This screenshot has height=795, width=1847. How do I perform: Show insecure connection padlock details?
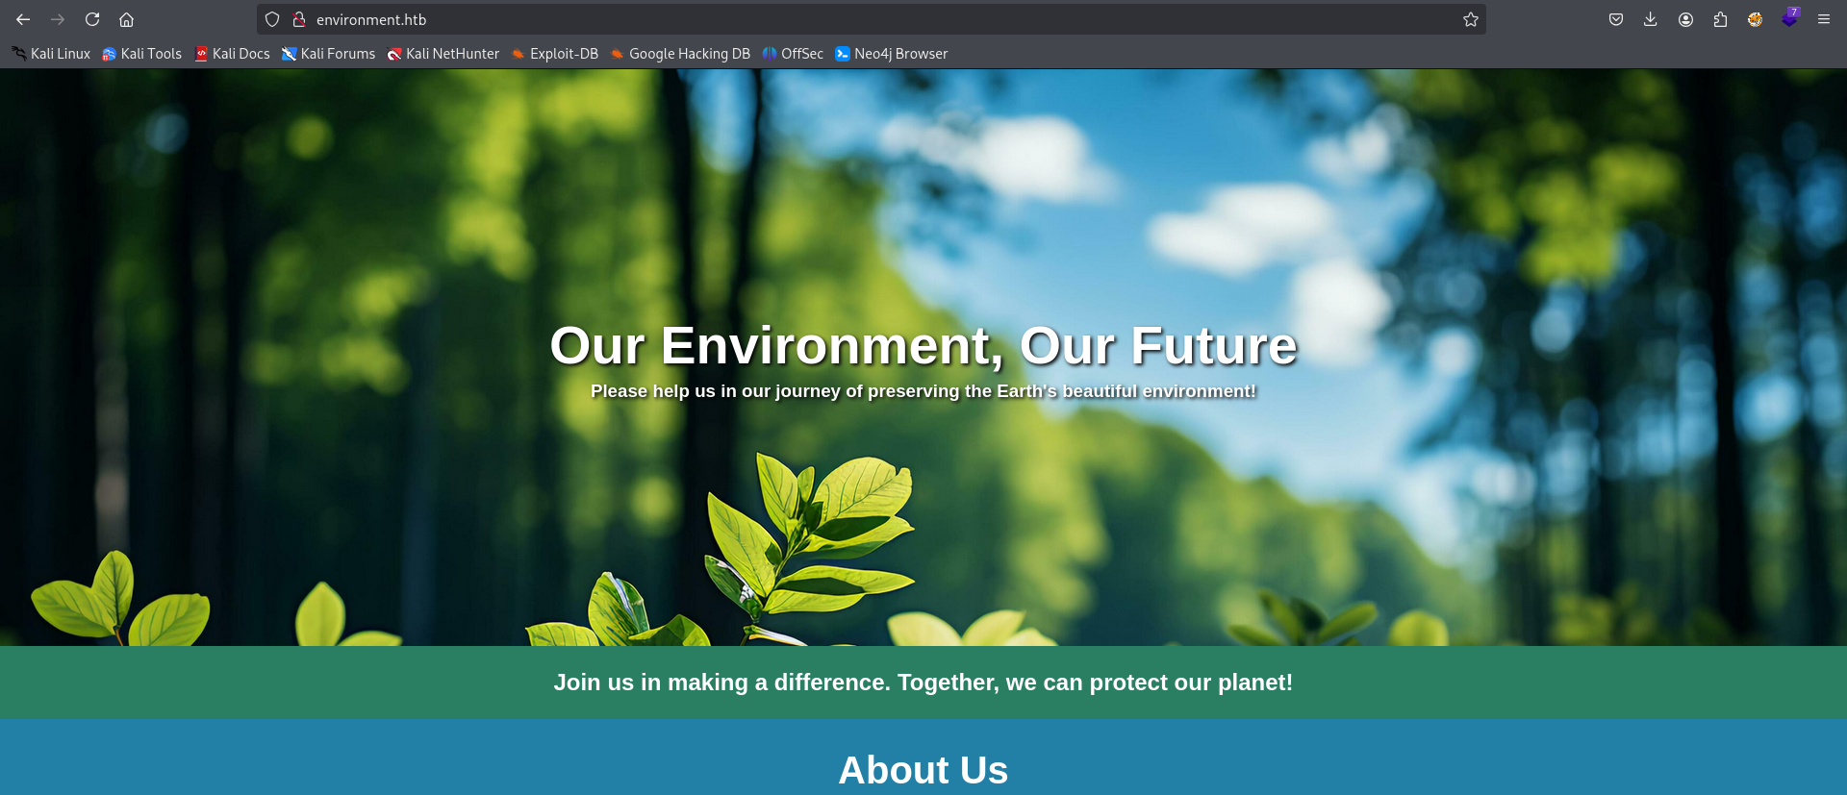click(x=299, y=19)
